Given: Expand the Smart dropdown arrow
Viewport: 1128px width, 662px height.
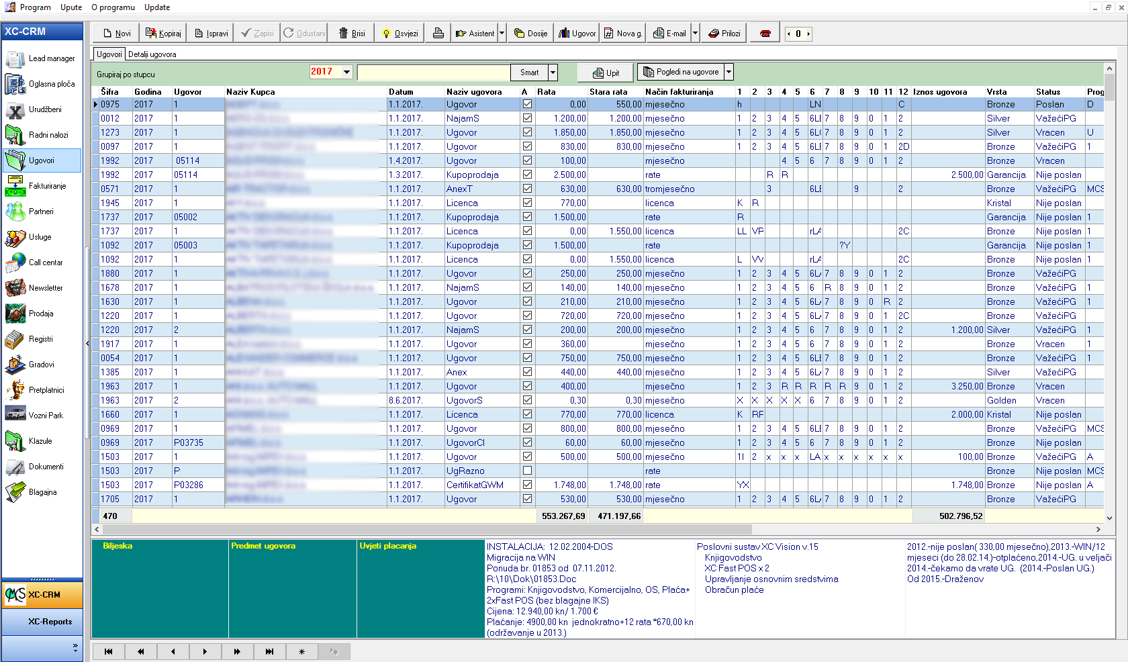Looking at the screenshot, I should [553, 73].
